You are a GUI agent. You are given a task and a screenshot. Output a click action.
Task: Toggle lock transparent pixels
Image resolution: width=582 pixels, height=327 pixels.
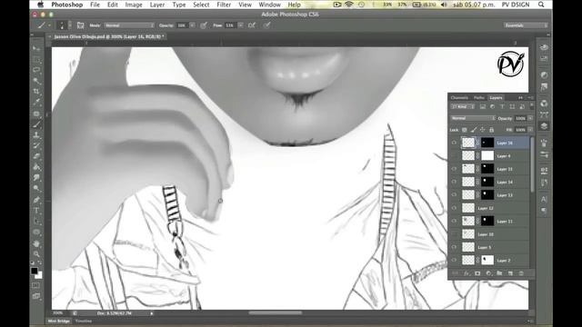[465, 130]
